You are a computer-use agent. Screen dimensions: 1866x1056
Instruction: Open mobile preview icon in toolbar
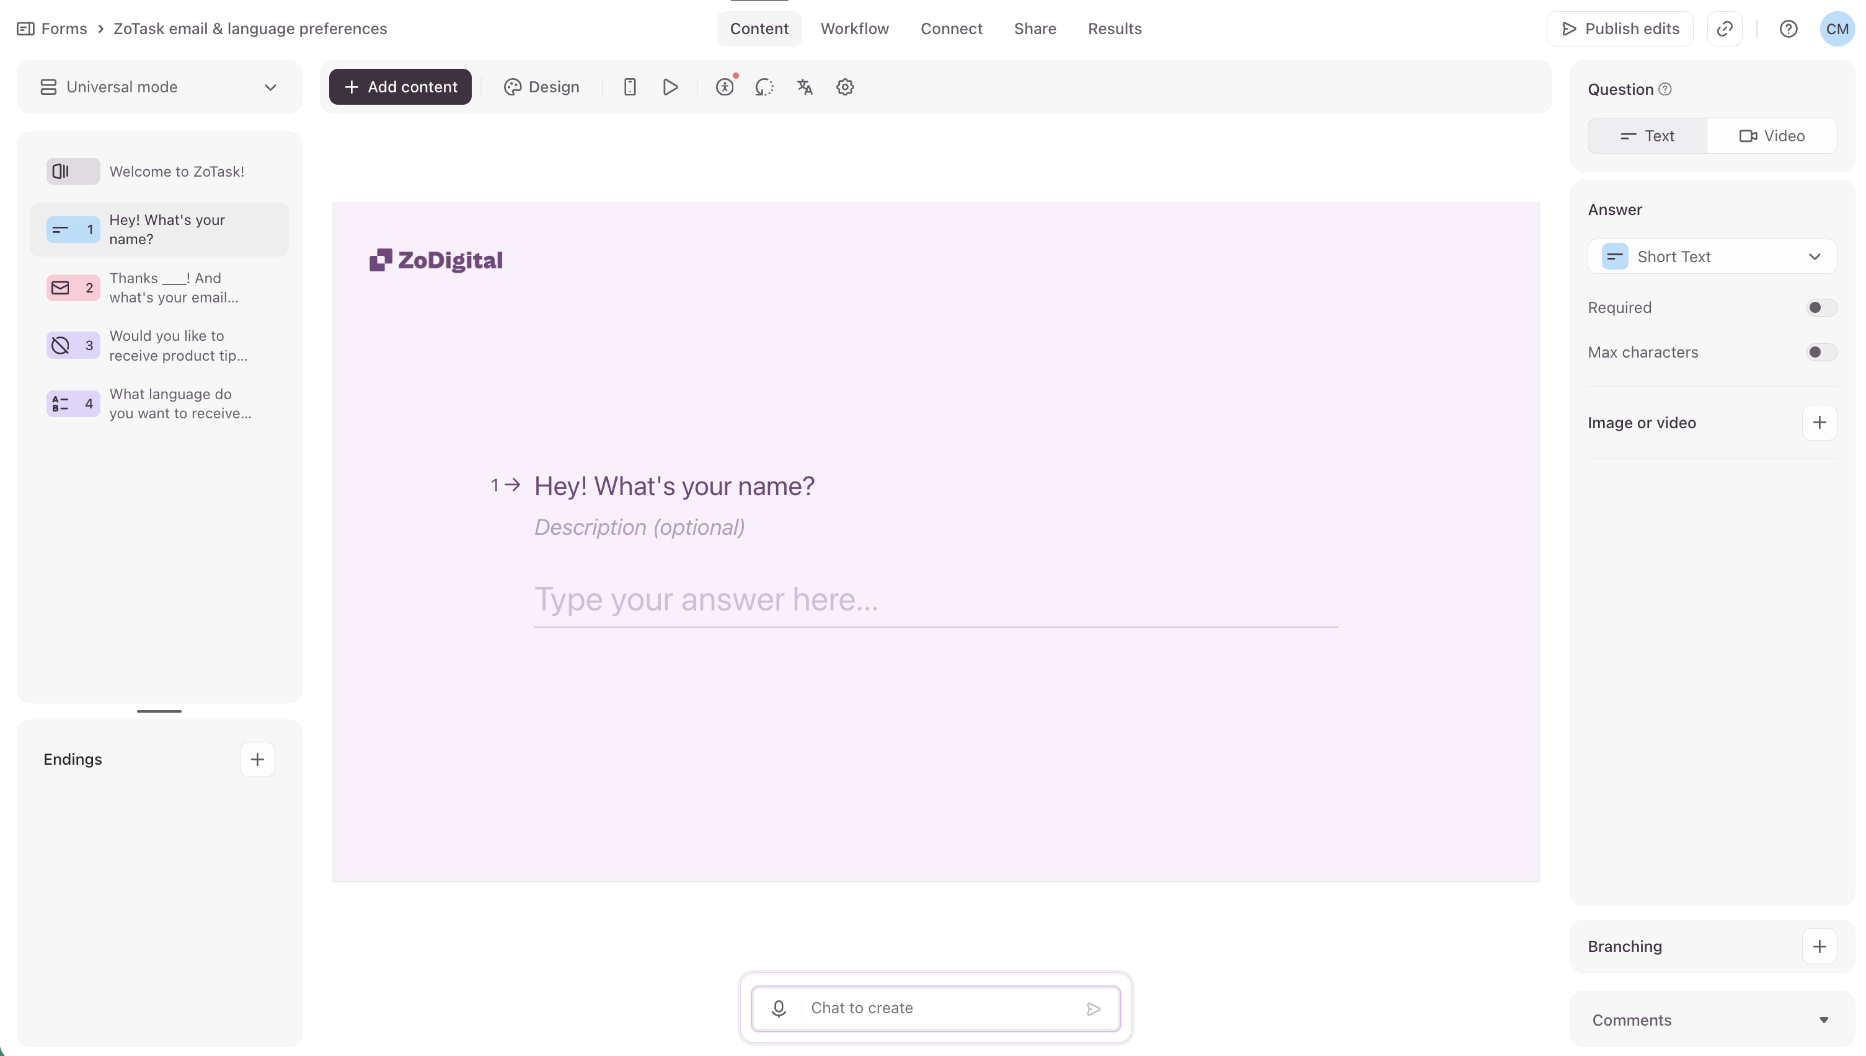coord(630,87)
